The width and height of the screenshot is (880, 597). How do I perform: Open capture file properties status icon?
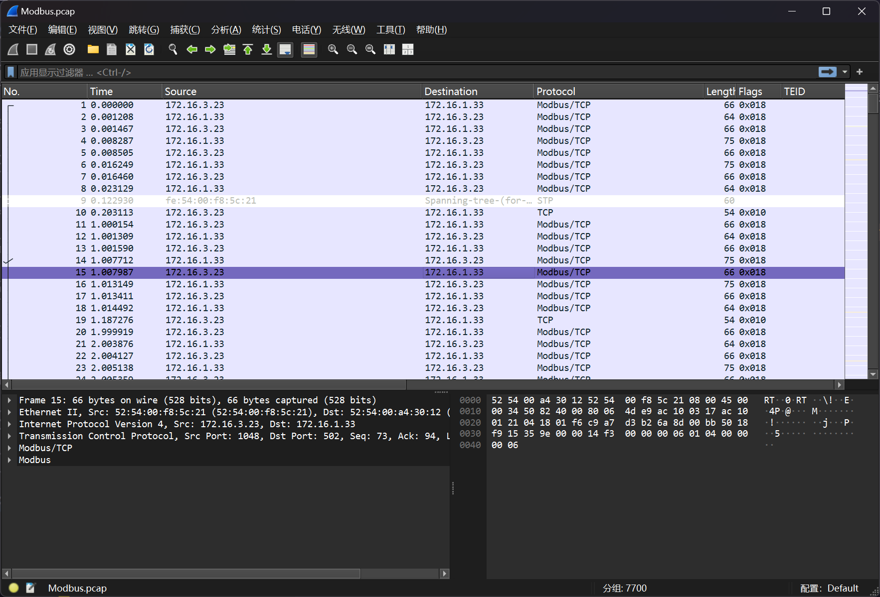pos(31,588)
